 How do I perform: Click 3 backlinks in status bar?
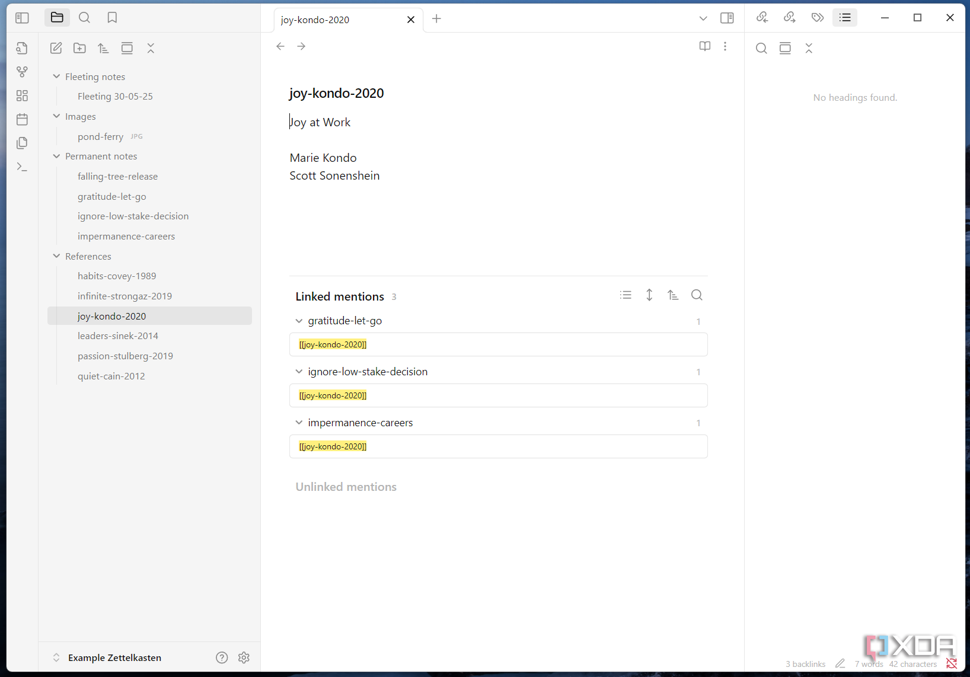tap(806, 664)
